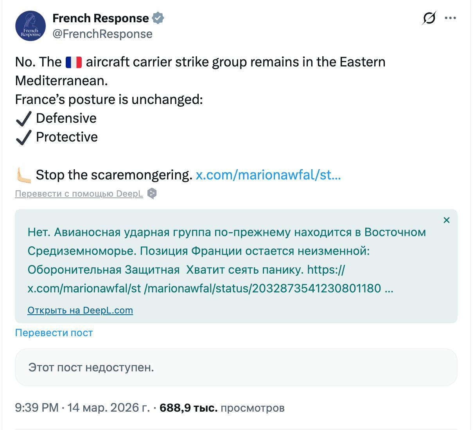Visit the @FrenchResponse handle link
This screenshot has height=430, width=474.
102,34
